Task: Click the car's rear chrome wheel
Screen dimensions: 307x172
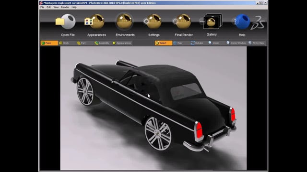Action: pyautogui.click(x=158, y=134)
